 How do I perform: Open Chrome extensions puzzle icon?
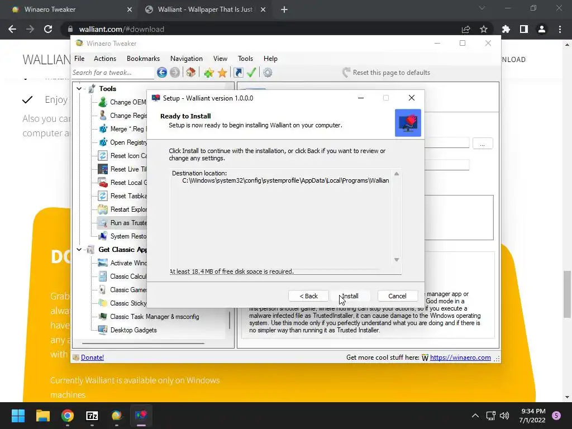click(506, 29)
